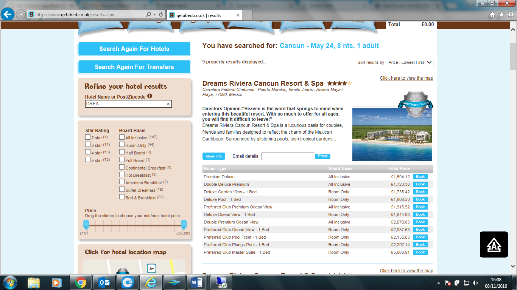Check the Full Board filter
Screen dimensions: 517x290
pos(122,160)
